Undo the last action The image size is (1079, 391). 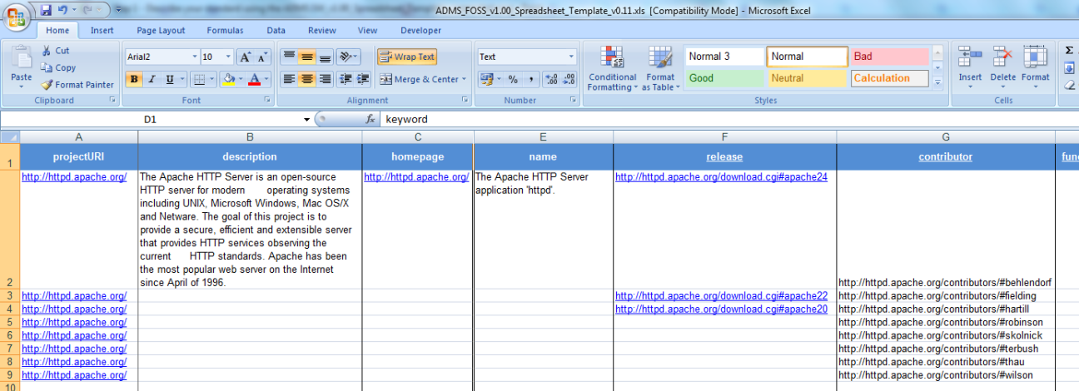pos(64,10)
